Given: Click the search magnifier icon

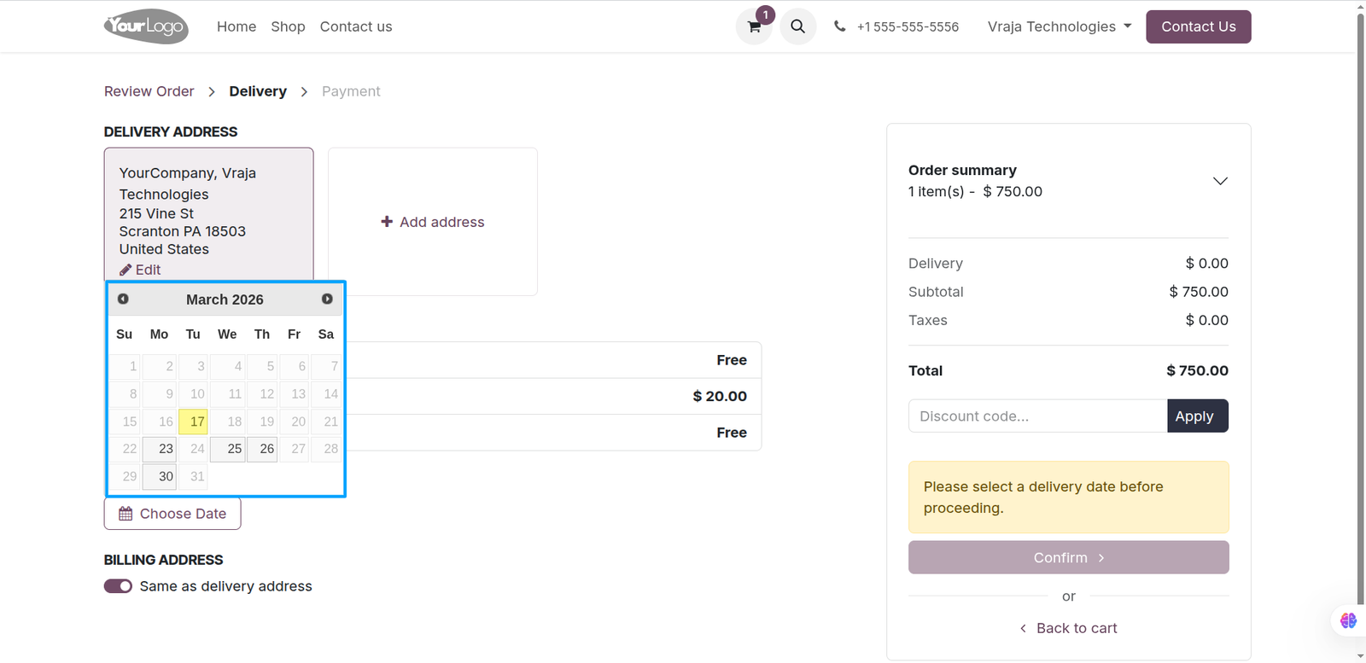Looking at the screenshot, I should click(x=797, y=26).
